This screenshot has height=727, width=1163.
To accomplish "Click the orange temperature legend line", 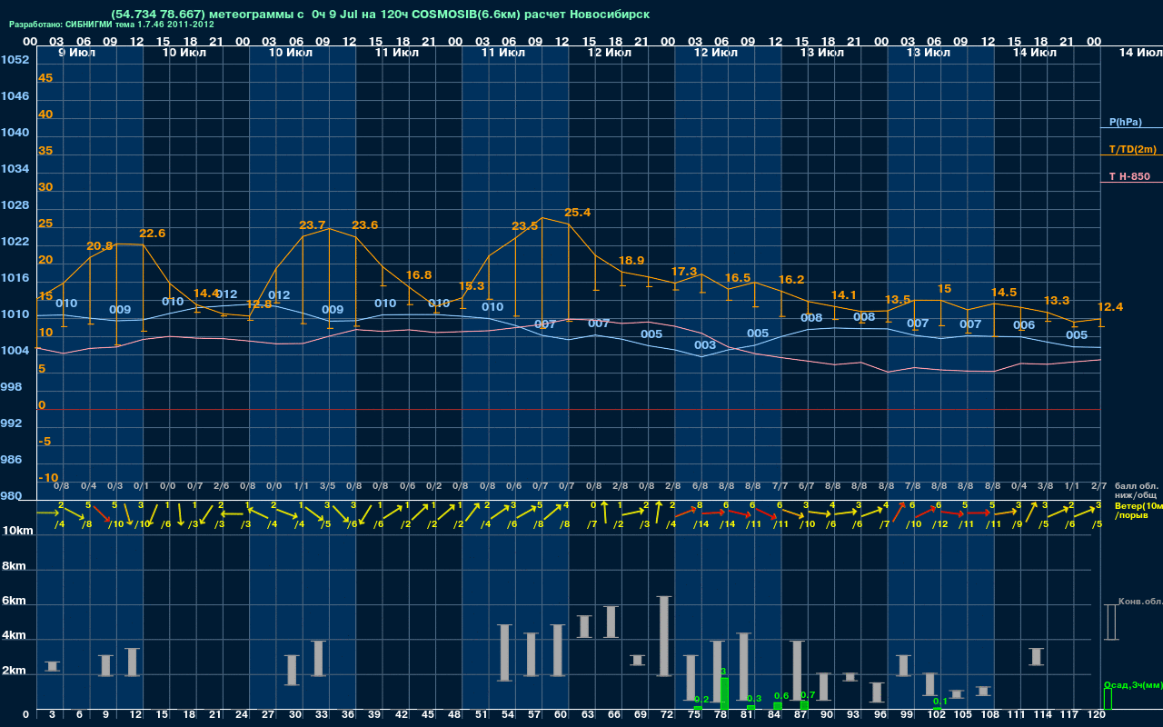I will [1131, 155].
